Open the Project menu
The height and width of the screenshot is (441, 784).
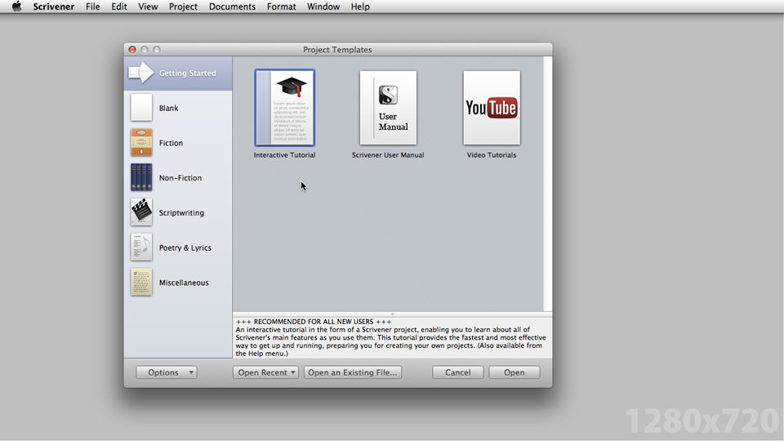tap(183, 7)
